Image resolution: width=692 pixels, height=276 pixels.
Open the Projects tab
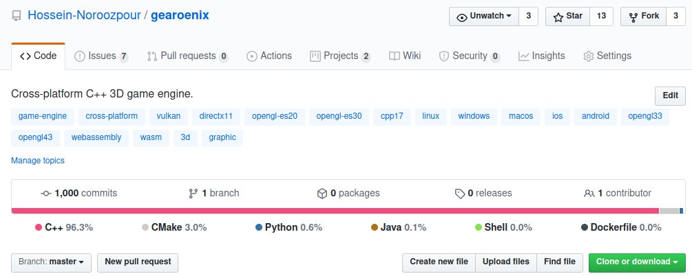tap(340, 56)
